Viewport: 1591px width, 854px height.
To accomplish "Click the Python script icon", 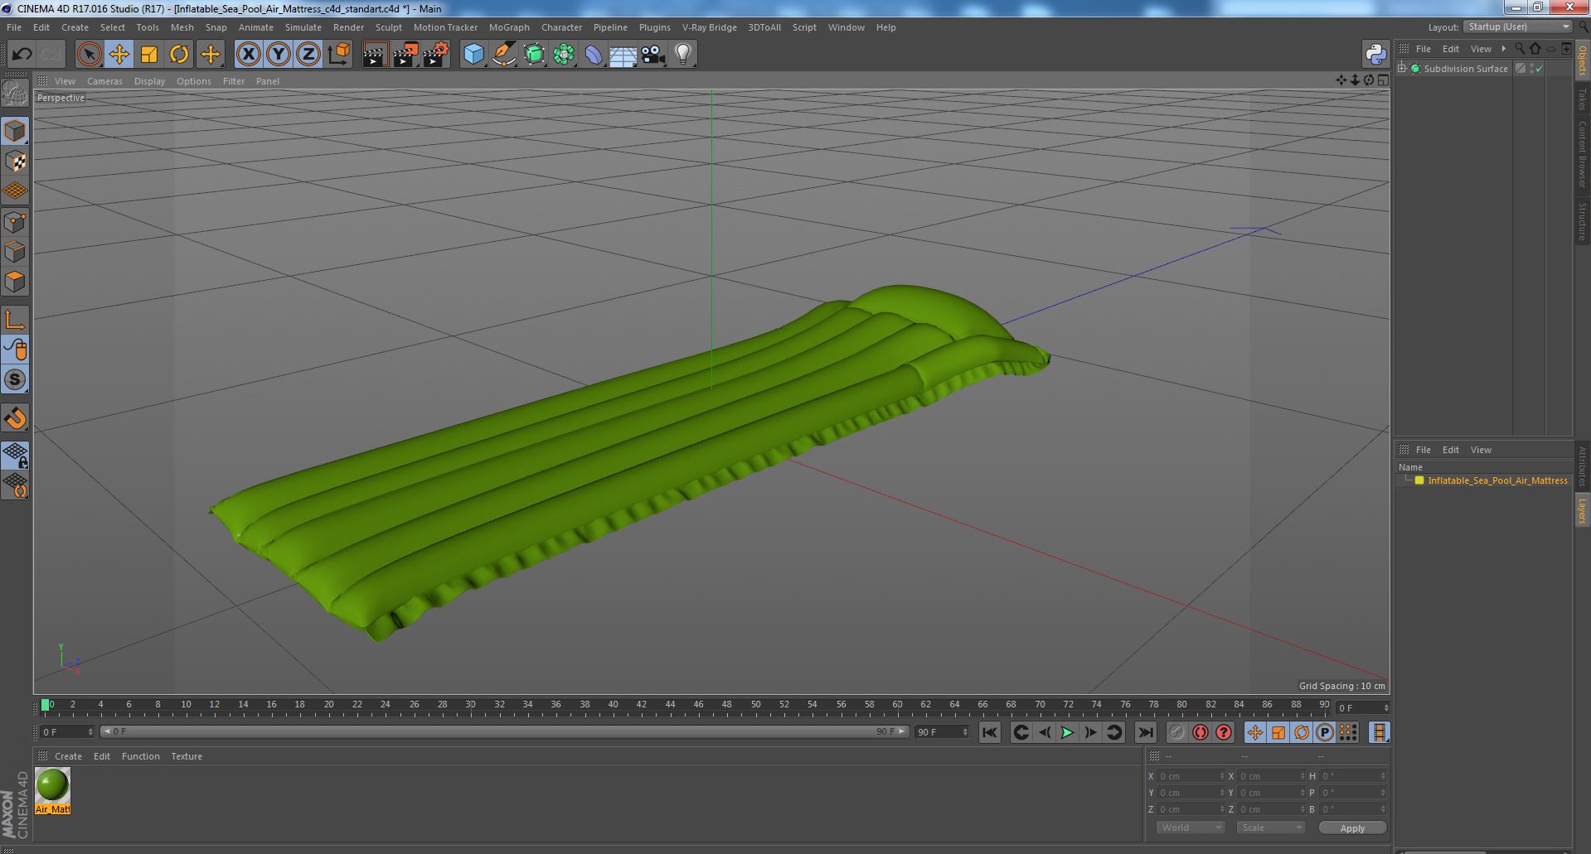I will tap(1375, 55).
